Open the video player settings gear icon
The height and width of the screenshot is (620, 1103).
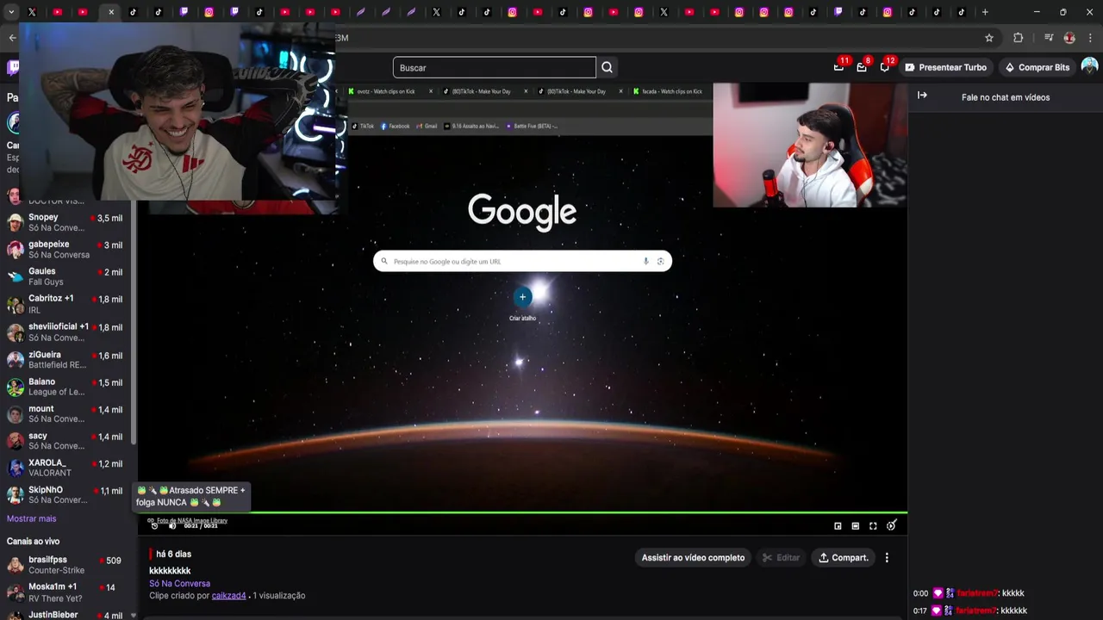892,525
